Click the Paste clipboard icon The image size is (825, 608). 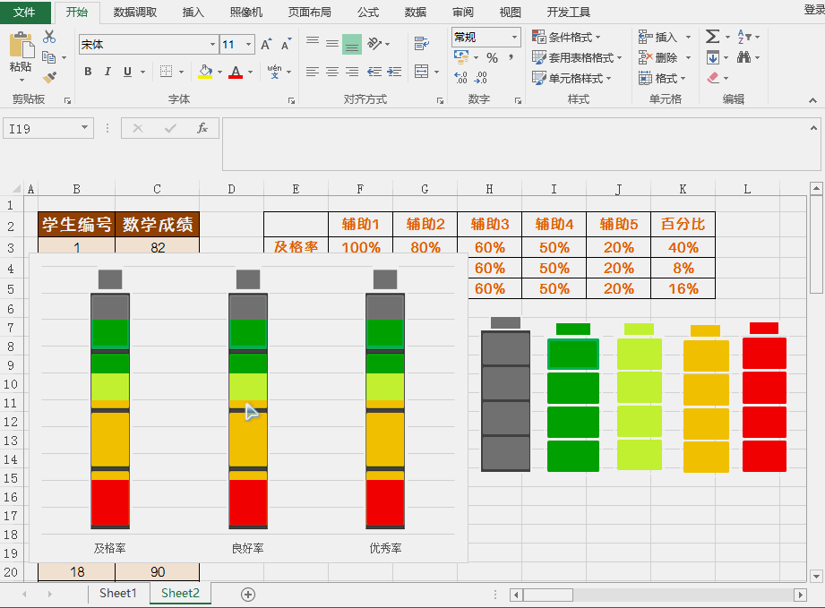click(x=21, y=44)
